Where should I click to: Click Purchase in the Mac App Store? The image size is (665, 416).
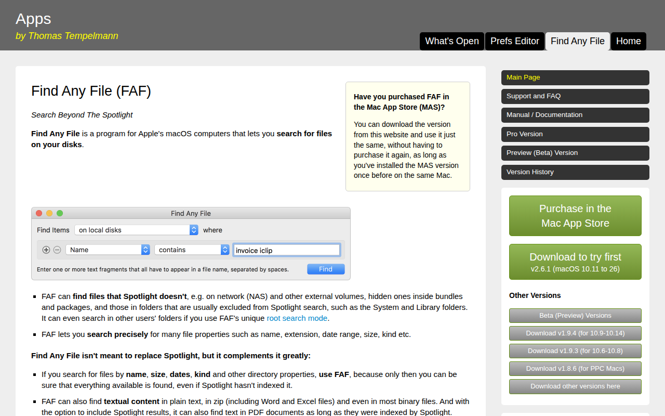[x=575, y=216]
